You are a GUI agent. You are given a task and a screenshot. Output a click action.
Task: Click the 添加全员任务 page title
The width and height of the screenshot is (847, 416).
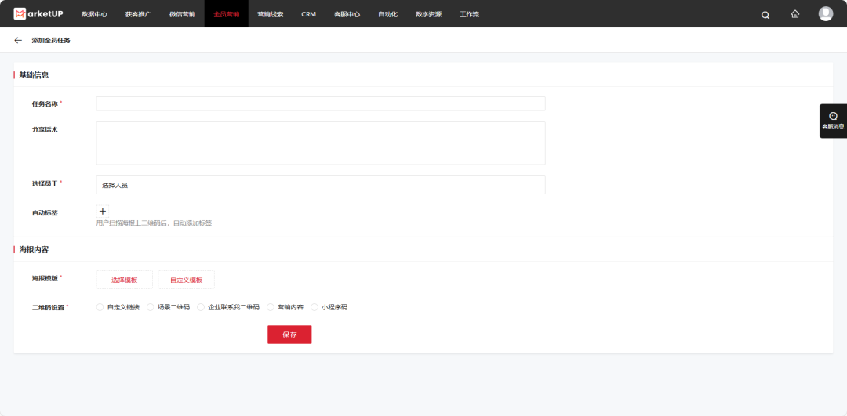pos(51,41)
